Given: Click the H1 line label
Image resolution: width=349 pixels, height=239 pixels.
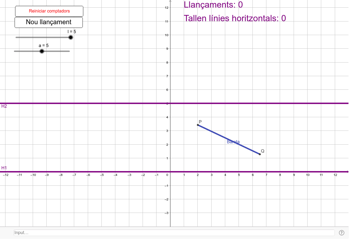Looking at the screenshot, I should click(4, 168).
